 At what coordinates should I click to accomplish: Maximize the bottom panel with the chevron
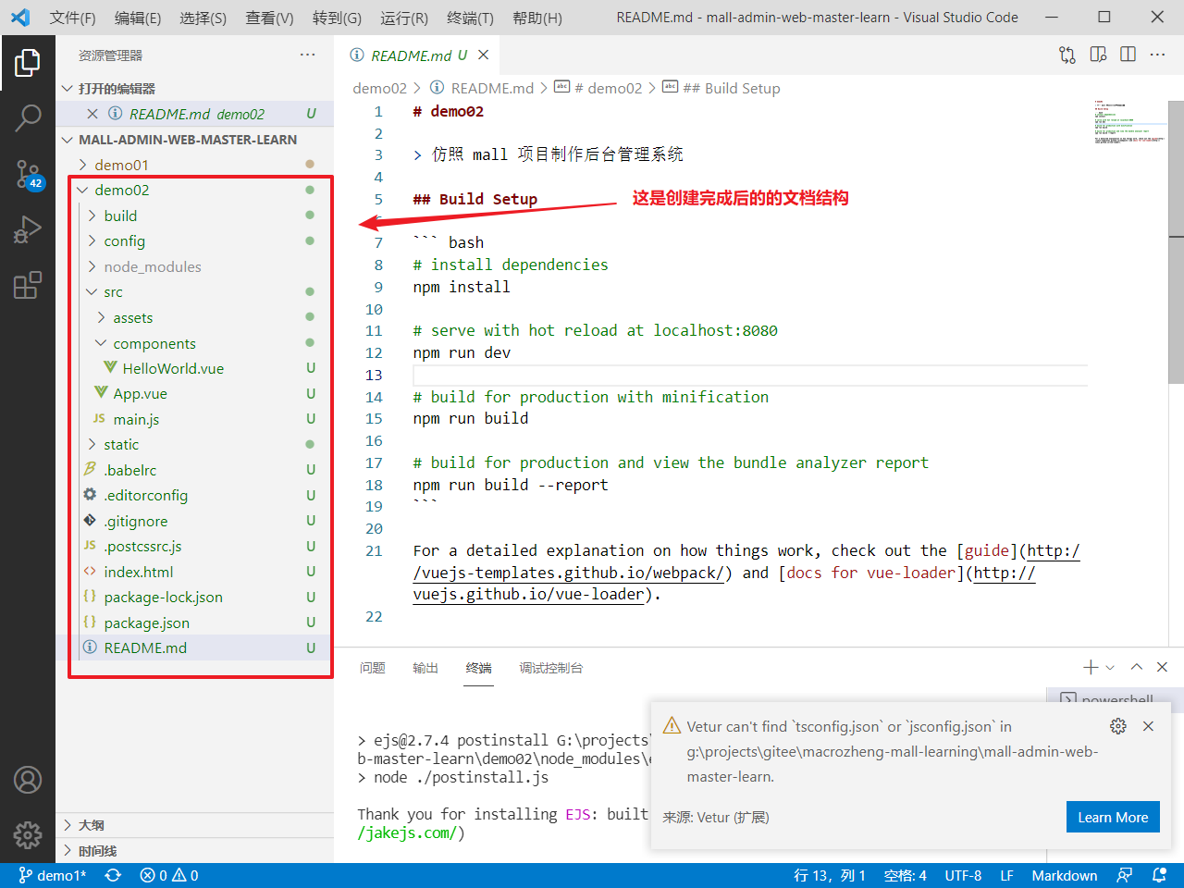1137,666
